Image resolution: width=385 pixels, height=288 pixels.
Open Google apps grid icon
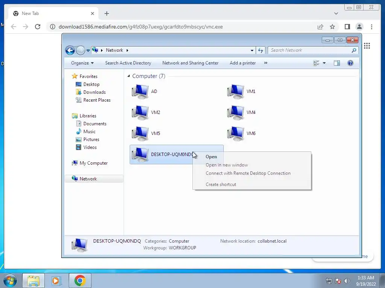(x=367, y=46)
